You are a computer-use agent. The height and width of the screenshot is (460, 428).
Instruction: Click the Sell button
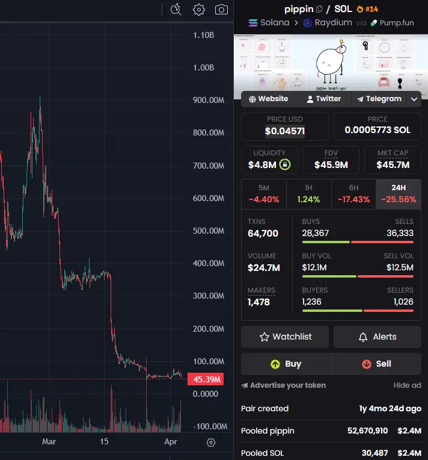[376, 364]
